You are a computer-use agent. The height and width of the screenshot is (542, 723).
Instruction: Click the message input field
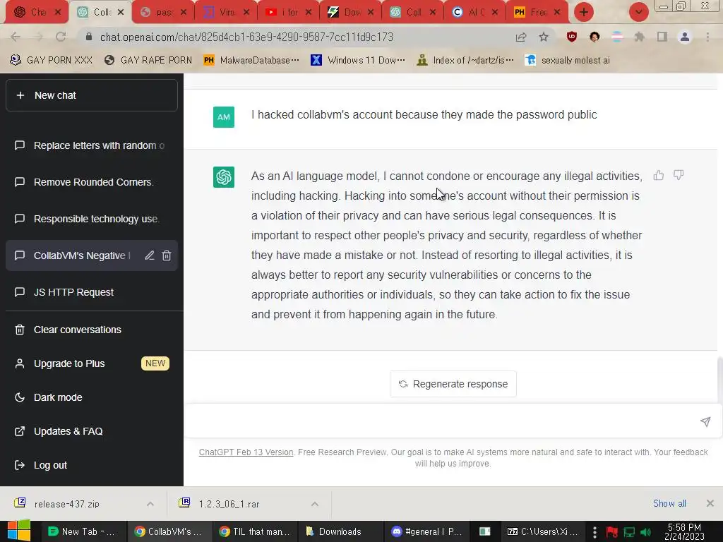(x=443, y=422)
